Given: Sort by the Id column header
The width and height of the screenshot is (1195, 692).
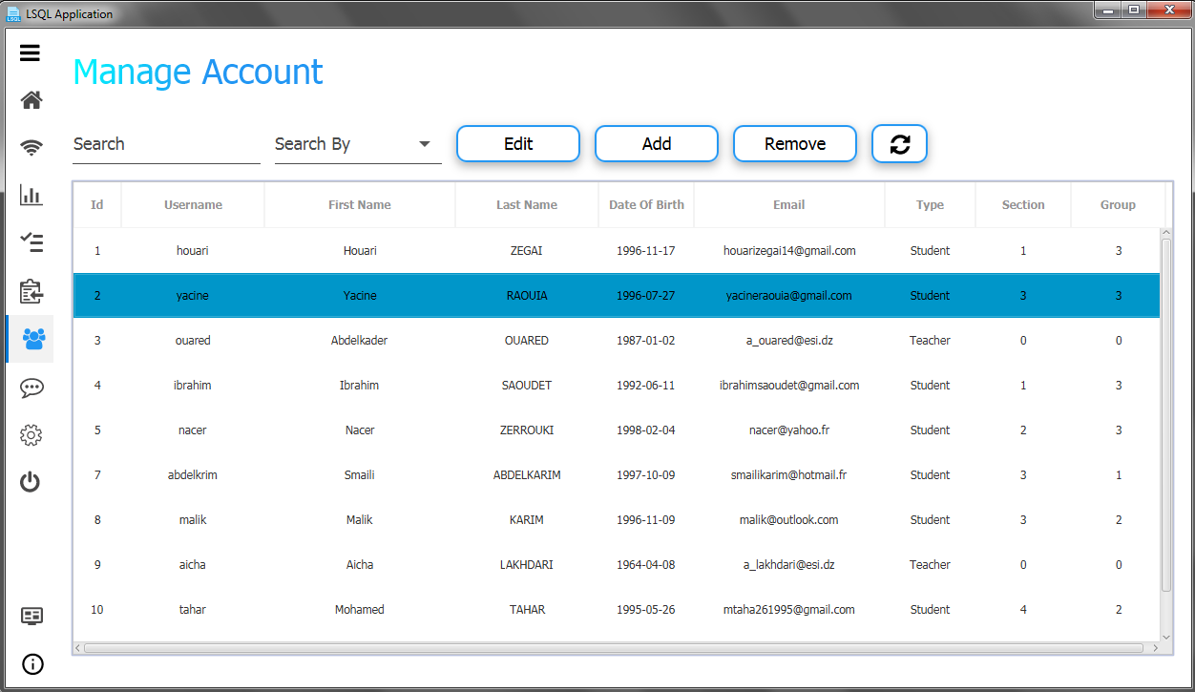Looking at the screenshot, I should [97, 205].
